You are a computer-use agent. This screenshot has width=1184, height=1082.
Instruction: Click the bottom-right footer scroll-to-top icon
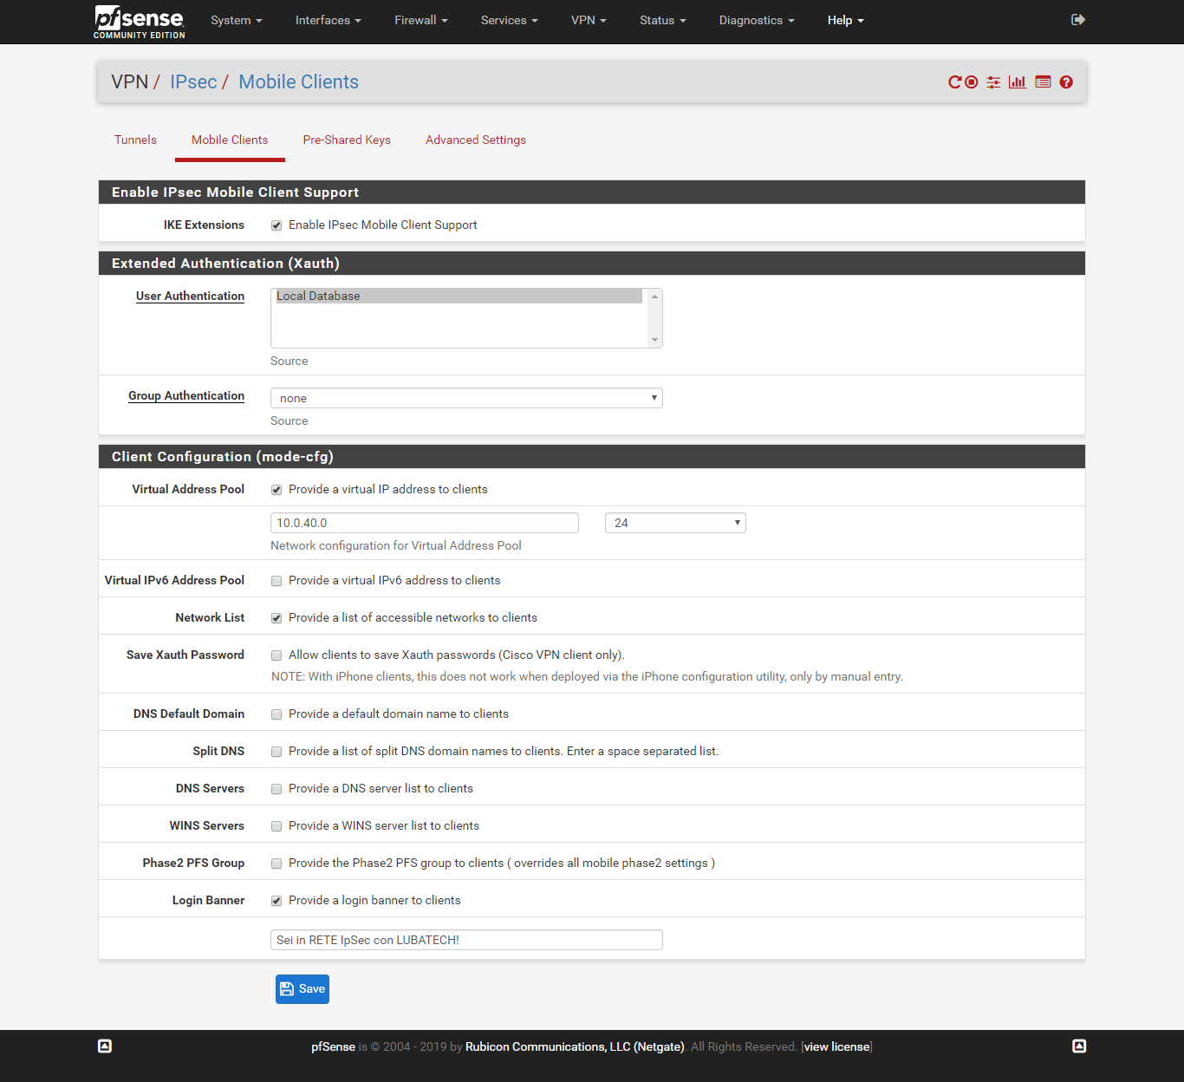pyautogui.click(x=1079, y=1046)
